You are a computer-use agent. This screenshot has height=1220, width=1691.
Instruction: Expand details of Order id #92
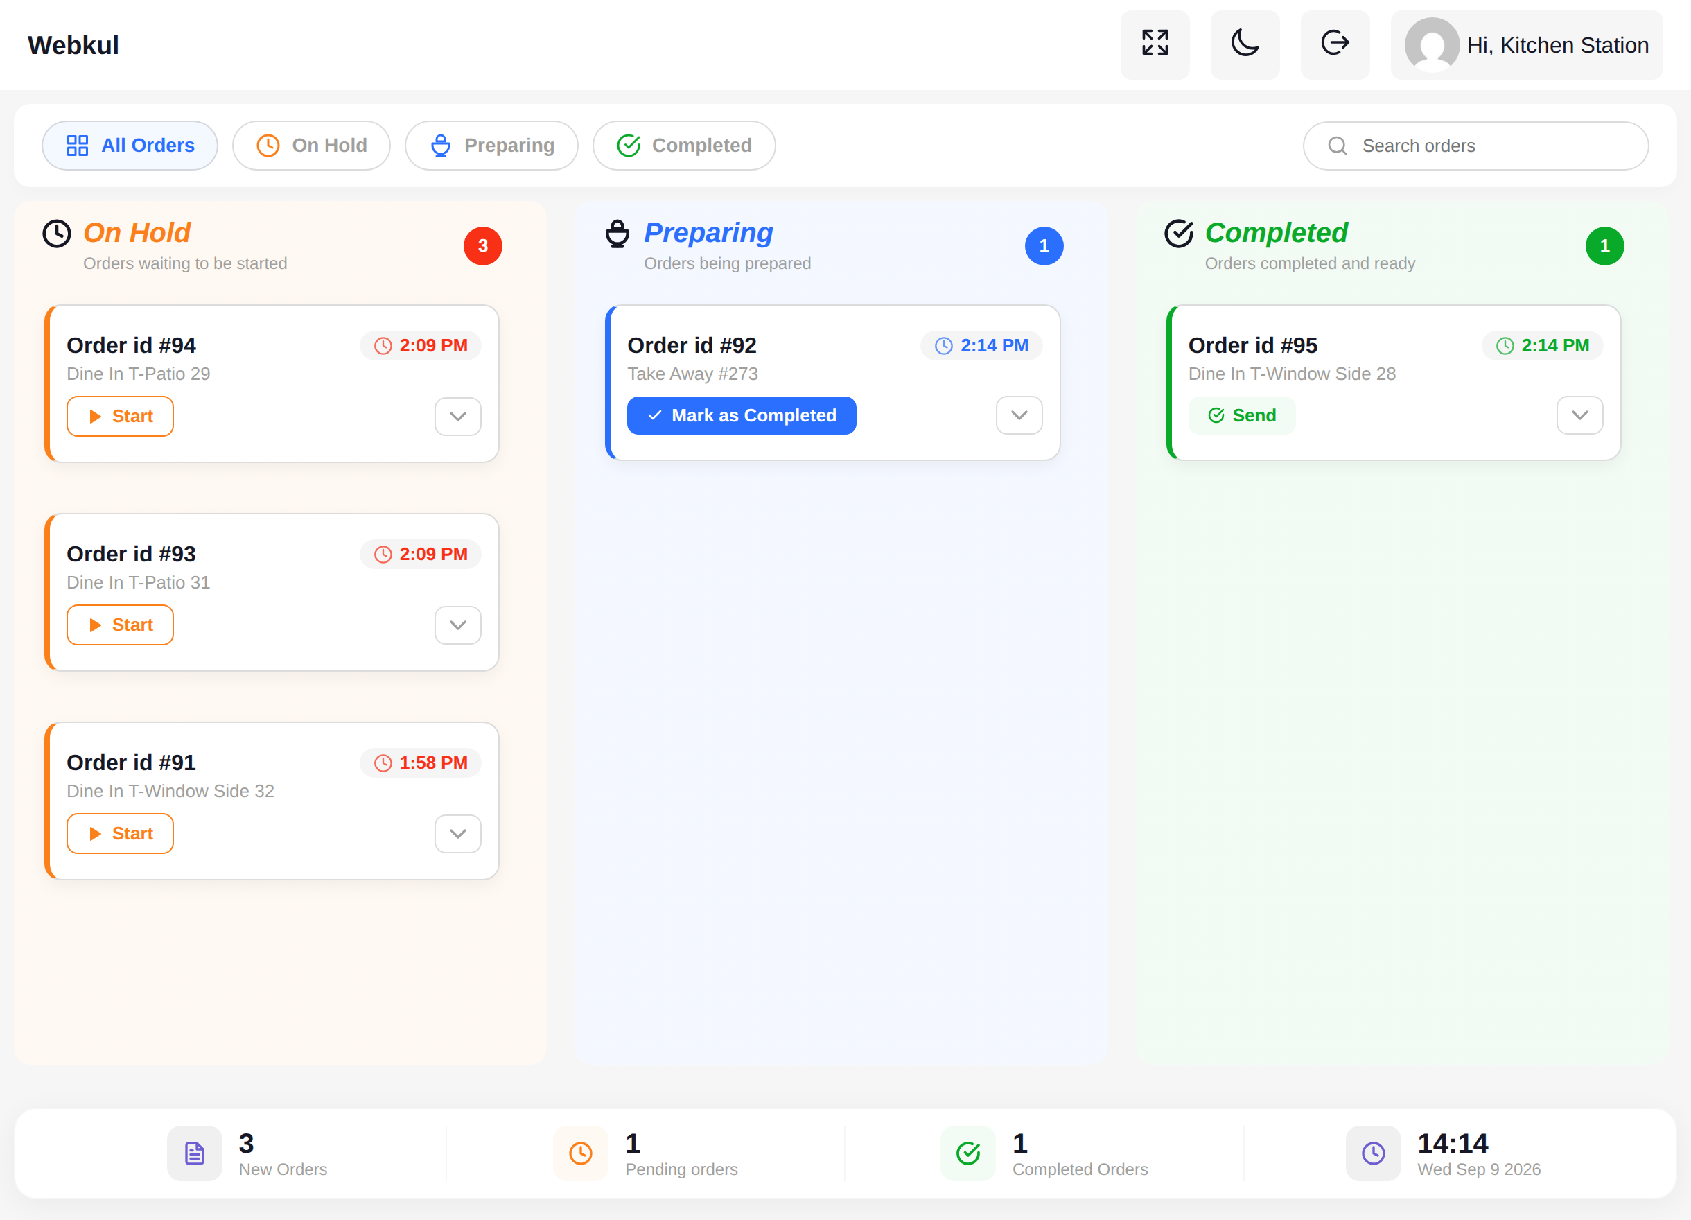pos(1019,415)
